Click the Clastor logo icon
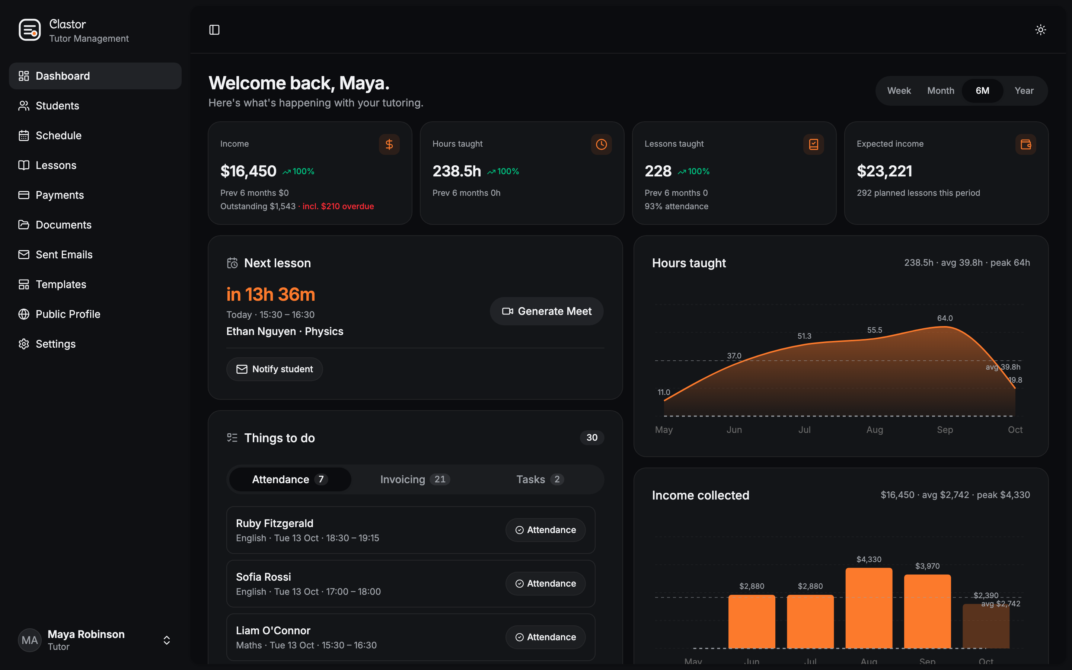1072x670 pixels. pos(30,30)
